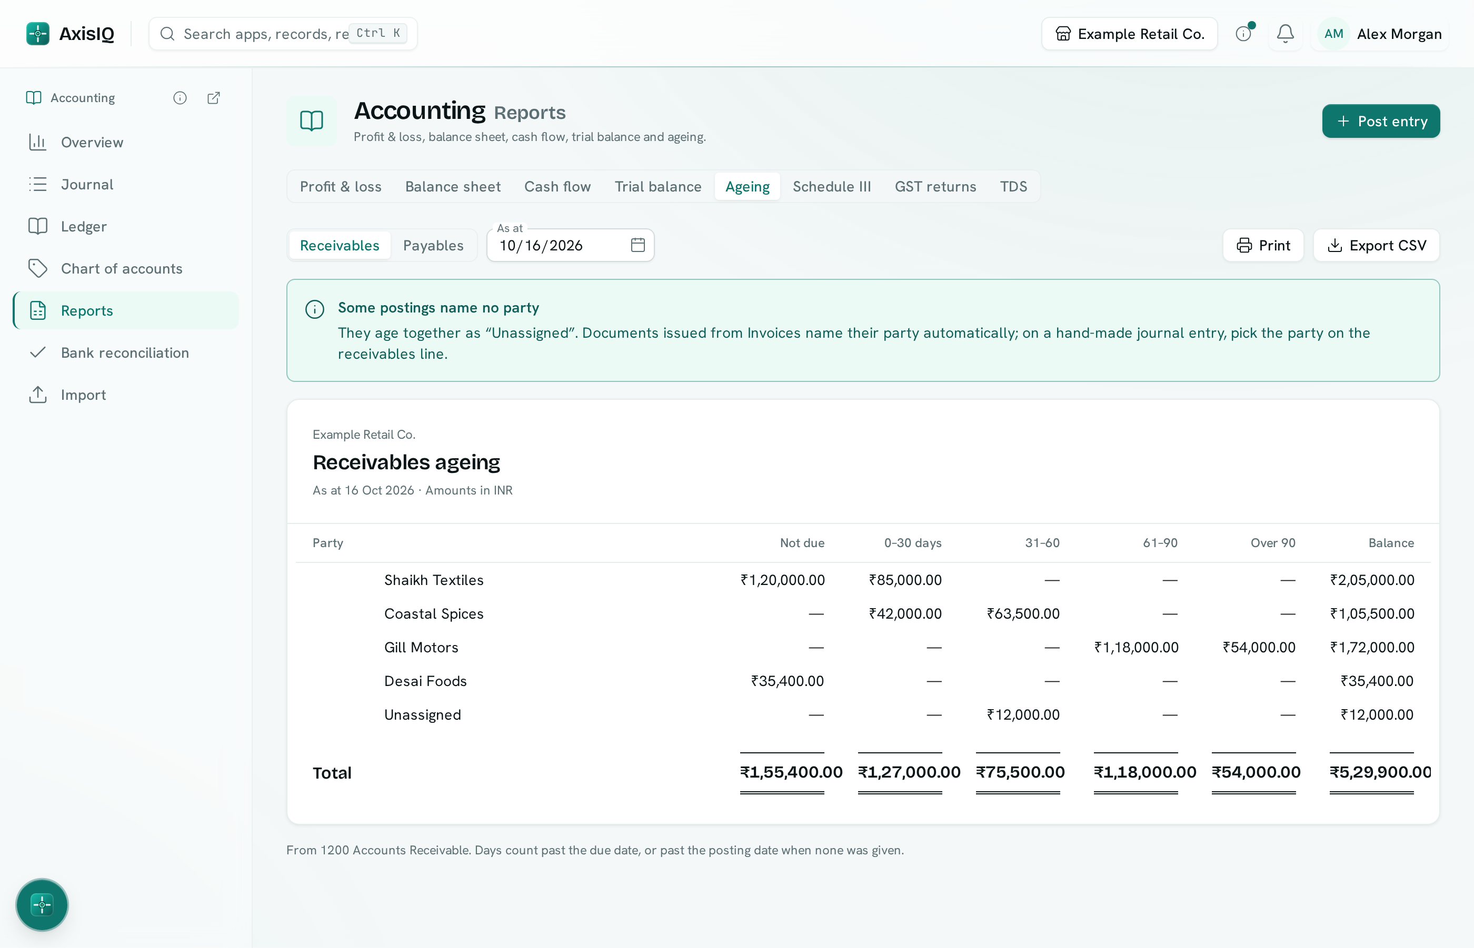Click the large Accounting book icon beside the title
Viewport: 1474px width, 948px height.
tap(312, 120)
